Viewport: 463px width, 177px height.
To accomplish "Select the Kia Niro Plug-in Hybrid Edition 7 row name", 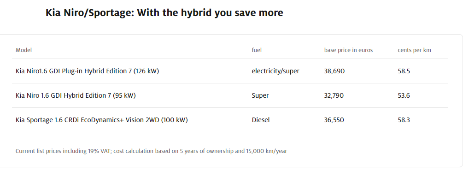I will 87,71.
